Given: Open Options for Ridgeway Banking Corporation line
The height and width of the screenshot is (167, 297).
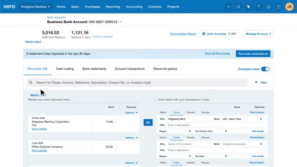Looking at the screenshot, I should pyautogui.click(x=131, y=113).
